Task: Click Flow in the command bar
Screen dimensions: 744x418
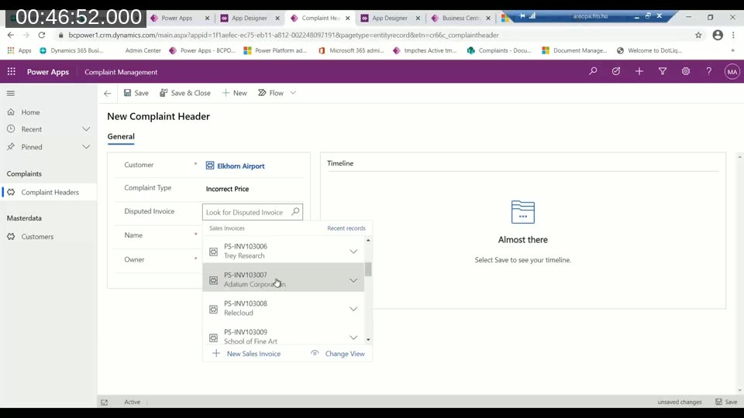Action: point(271,93)
